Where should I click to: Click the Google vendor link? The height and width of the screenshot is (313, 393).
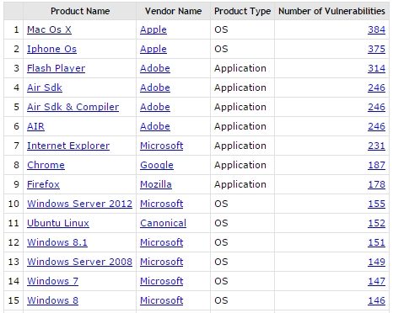pyautogui.click(x=157, y=165)
